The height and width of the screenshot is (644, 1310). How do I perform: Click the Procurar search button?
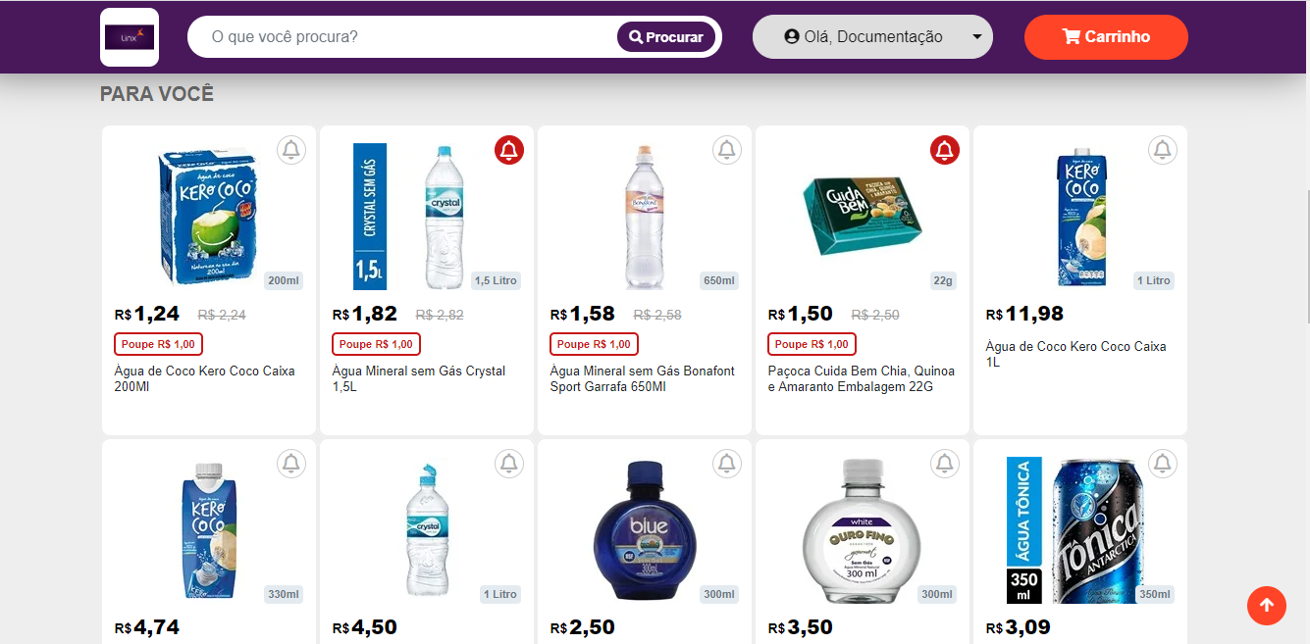(667, 37)
